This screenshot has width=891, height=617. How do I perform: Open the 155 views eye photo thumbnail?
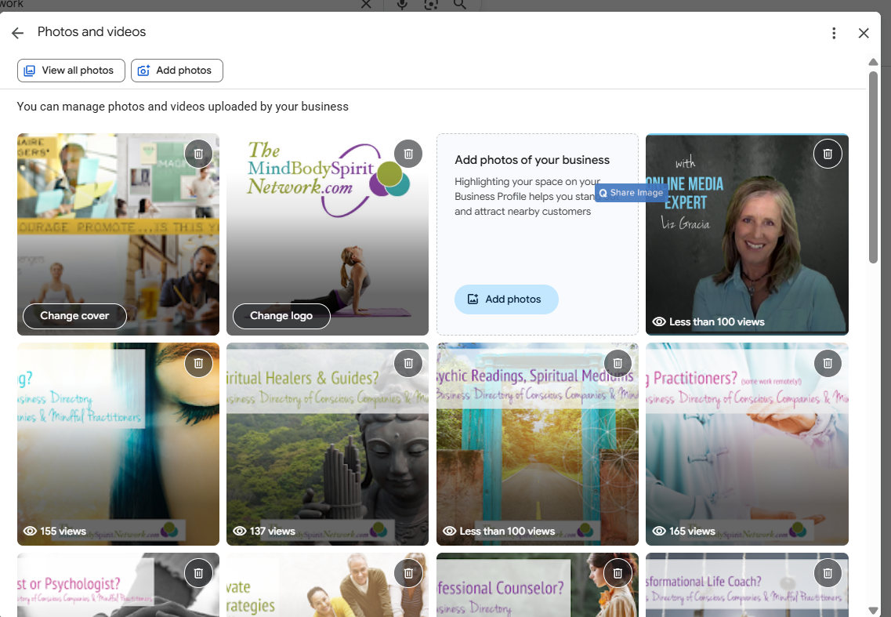point(118,444)
